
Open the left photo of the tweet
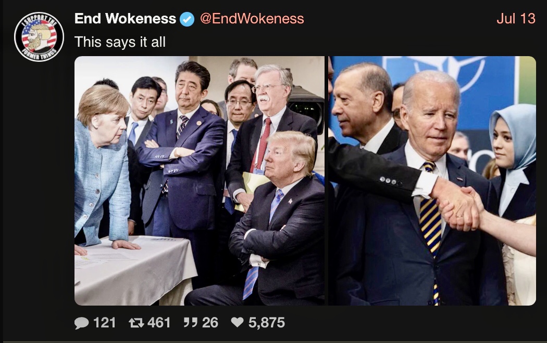200,181
